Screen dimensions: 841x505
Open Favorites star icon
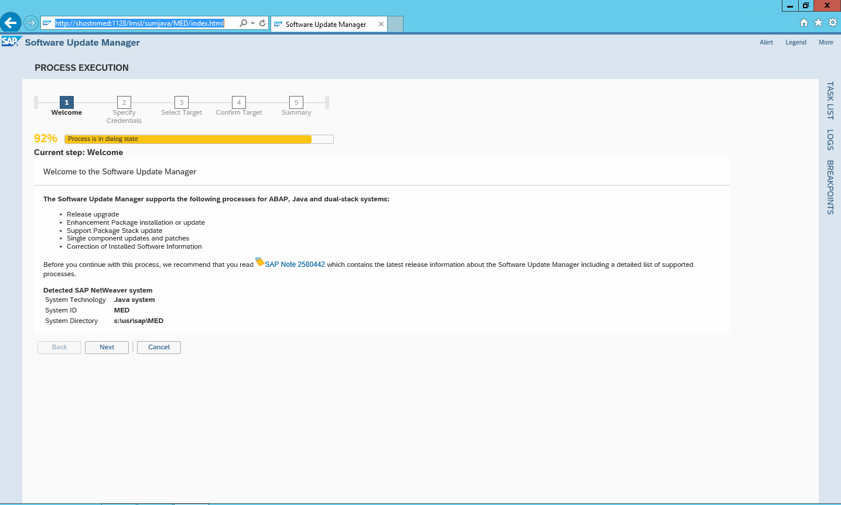pos(818,23)
